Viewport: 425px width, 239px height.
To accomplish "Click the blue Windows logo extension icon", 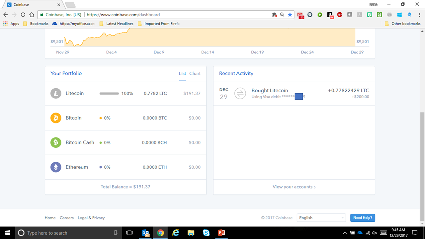I will point(399,15).
